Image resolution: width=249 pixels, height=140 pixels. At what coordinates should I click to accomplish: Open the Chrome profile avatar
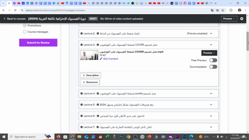(x=240, y=10)
